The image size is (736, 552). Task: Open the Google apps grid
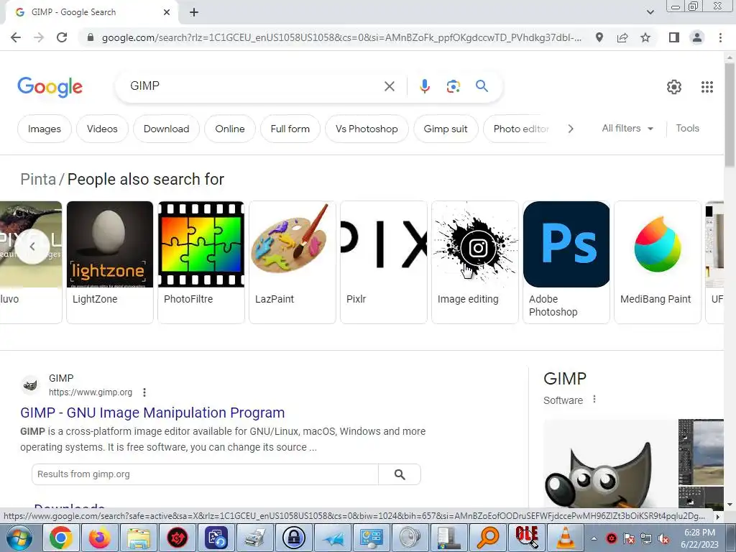pos(707,87)
